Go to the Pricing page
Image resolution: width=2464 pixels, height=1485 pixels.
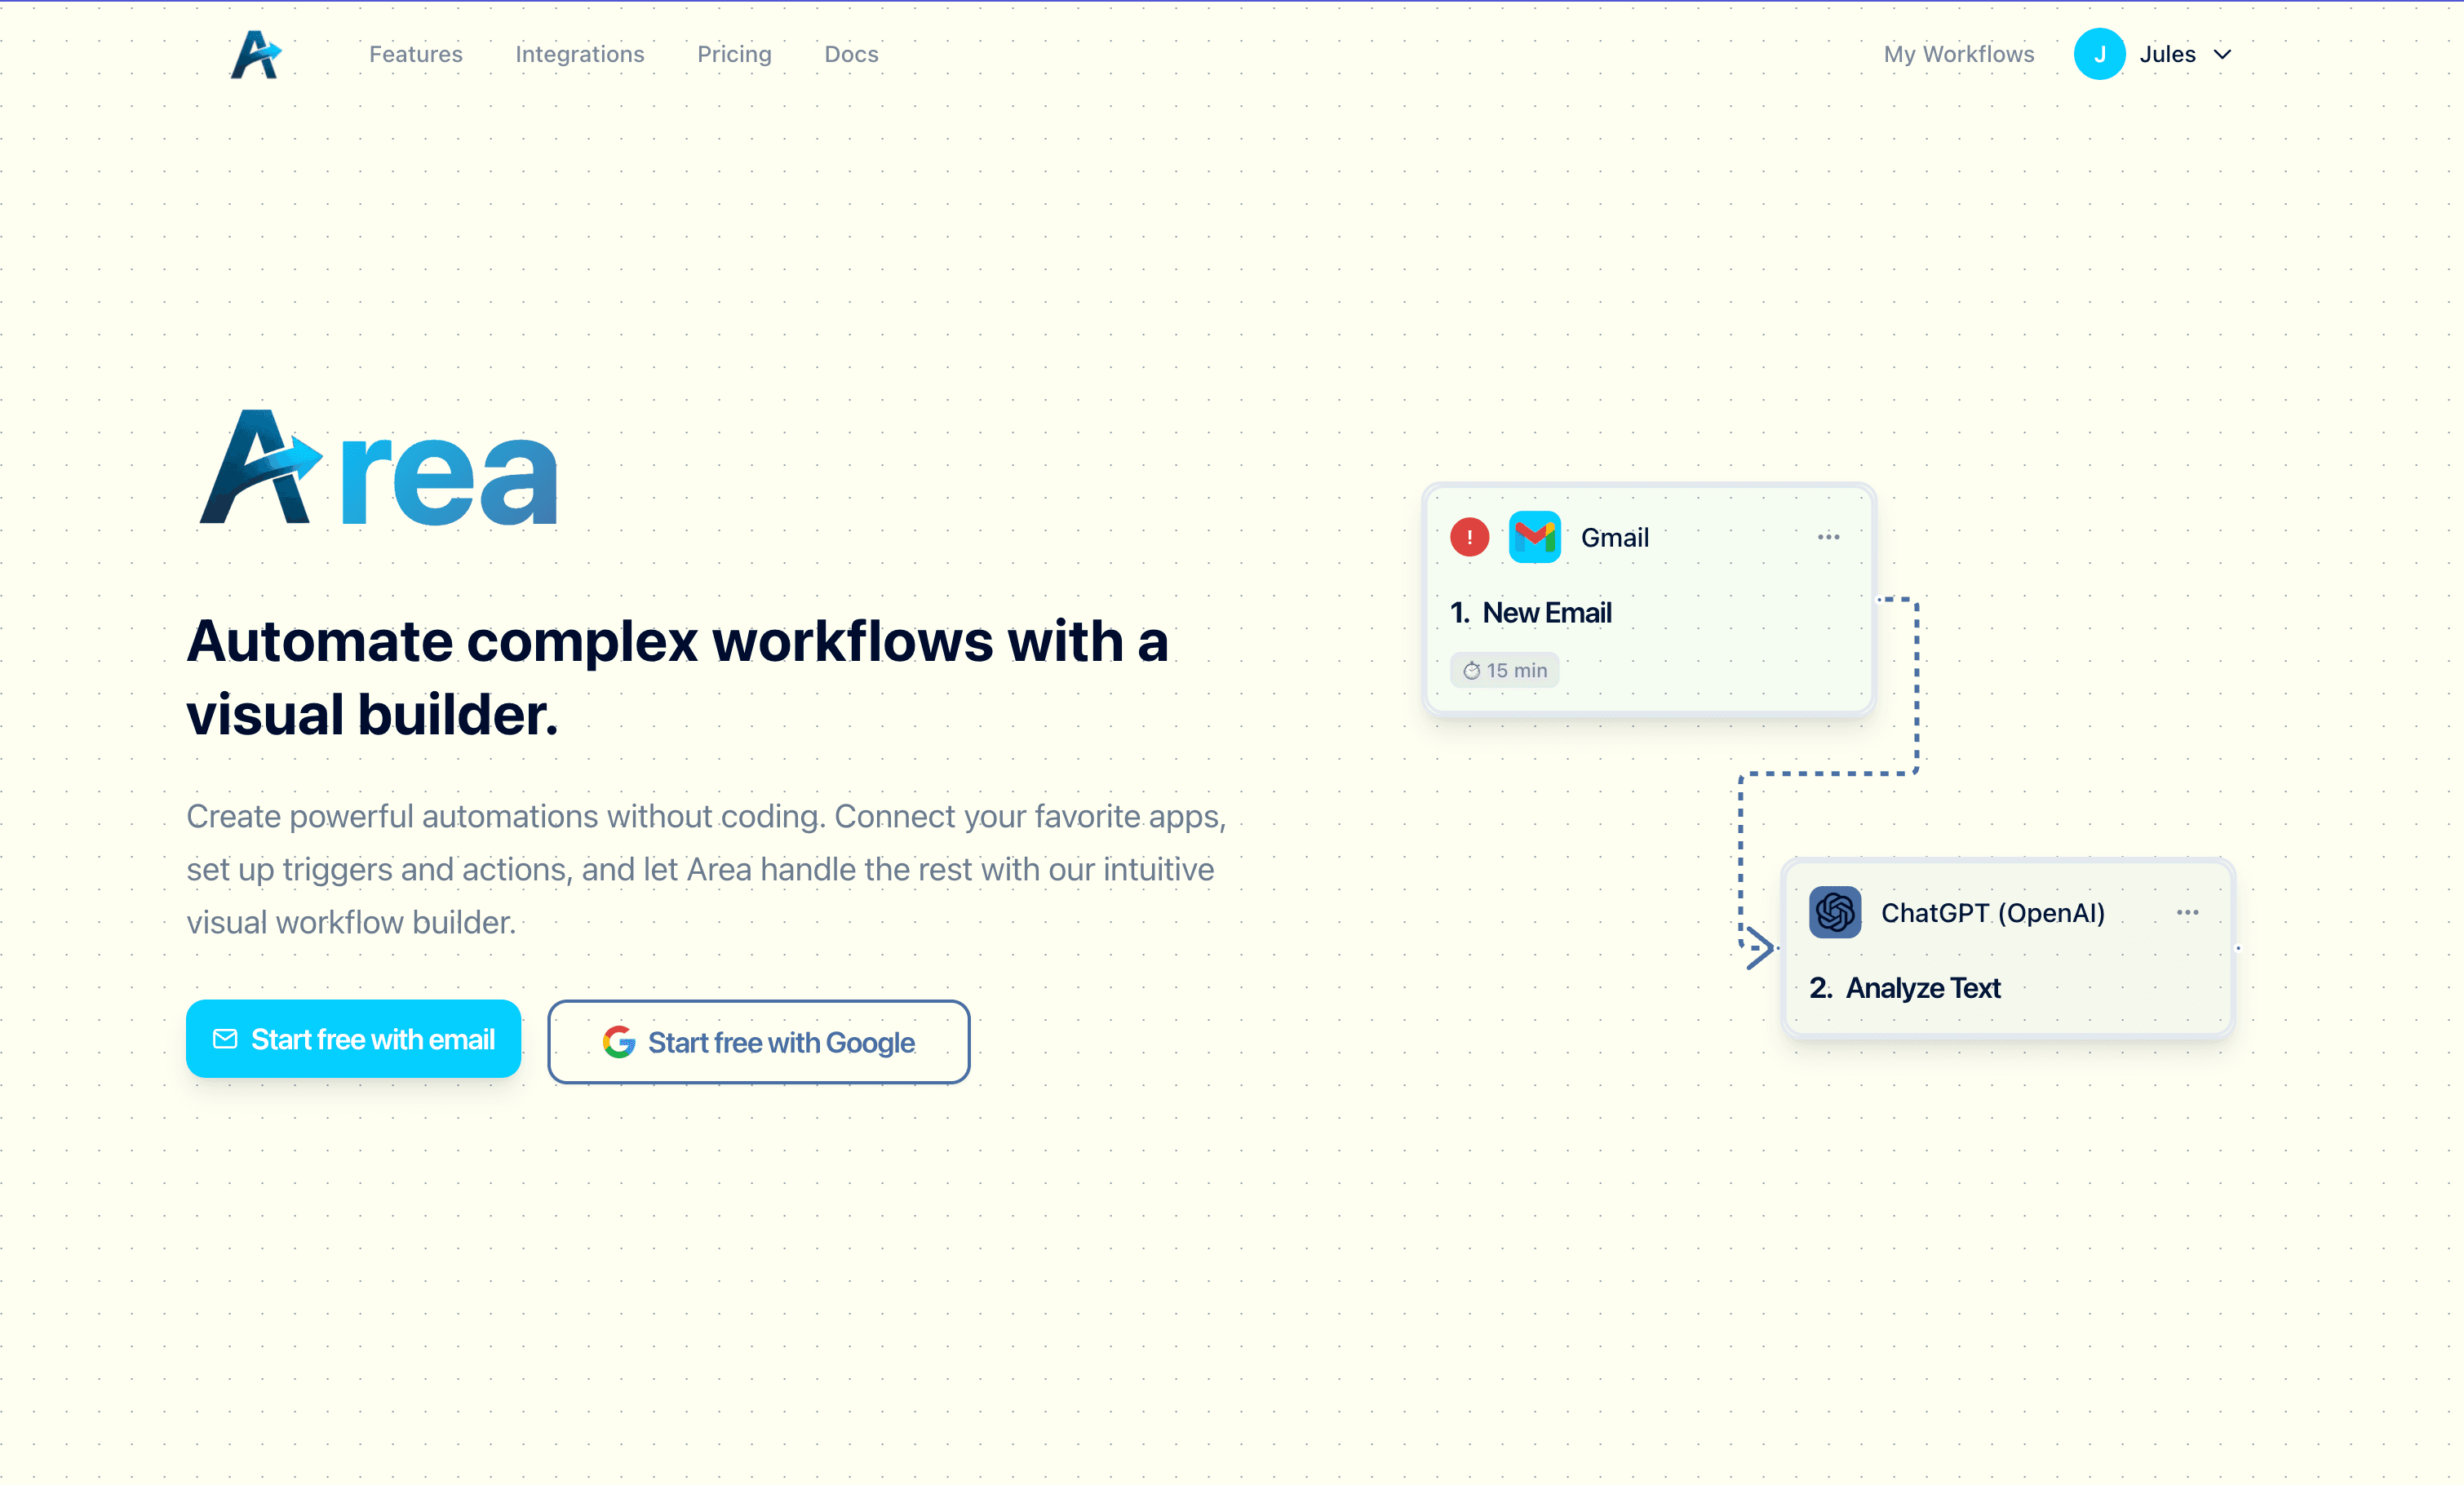tap(734, 54)
